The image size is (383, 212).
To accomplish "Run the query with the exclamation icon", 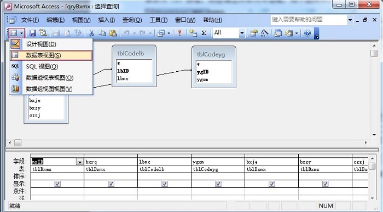I will [179, 33].
